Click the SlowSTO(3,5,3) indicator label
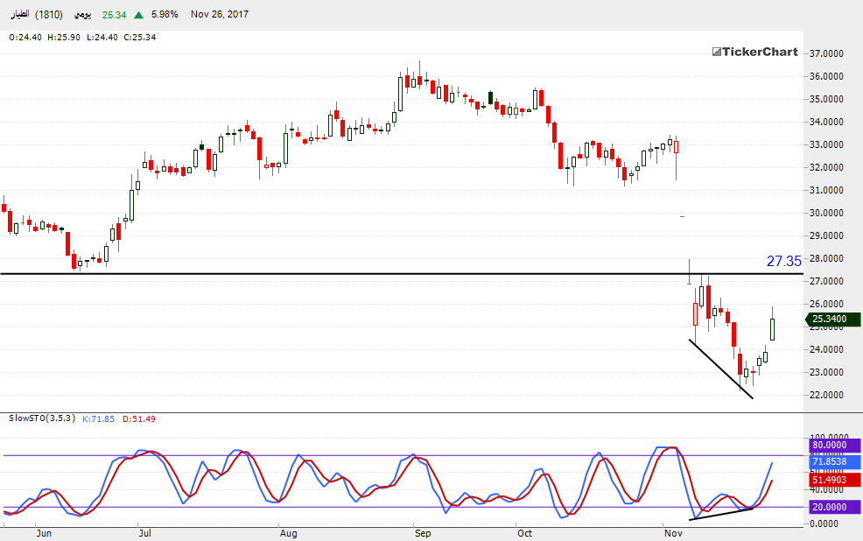 (41, 418)
